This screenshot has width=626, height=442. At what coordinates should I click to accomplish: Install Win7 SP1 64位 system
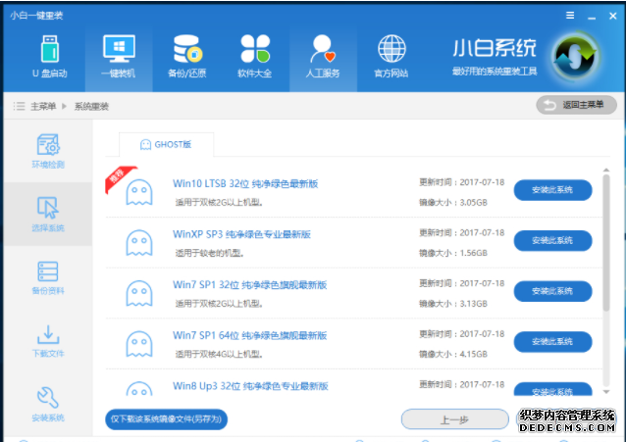[x=552, y=342]
